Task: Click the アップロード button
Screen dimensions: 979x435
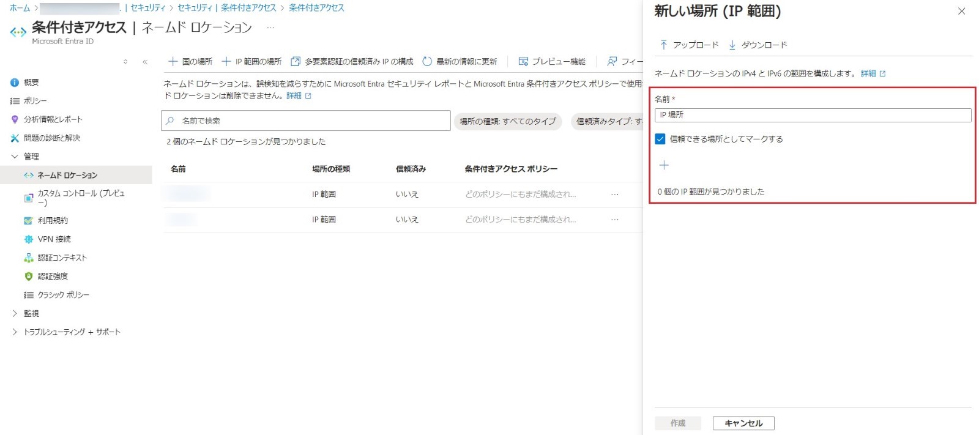Action: pos(689,45)
